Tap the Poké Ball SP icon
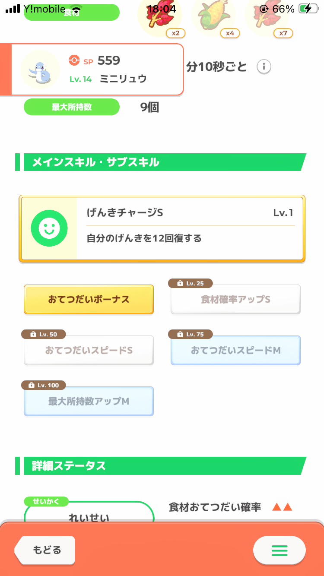 click(x=74, y=60)
